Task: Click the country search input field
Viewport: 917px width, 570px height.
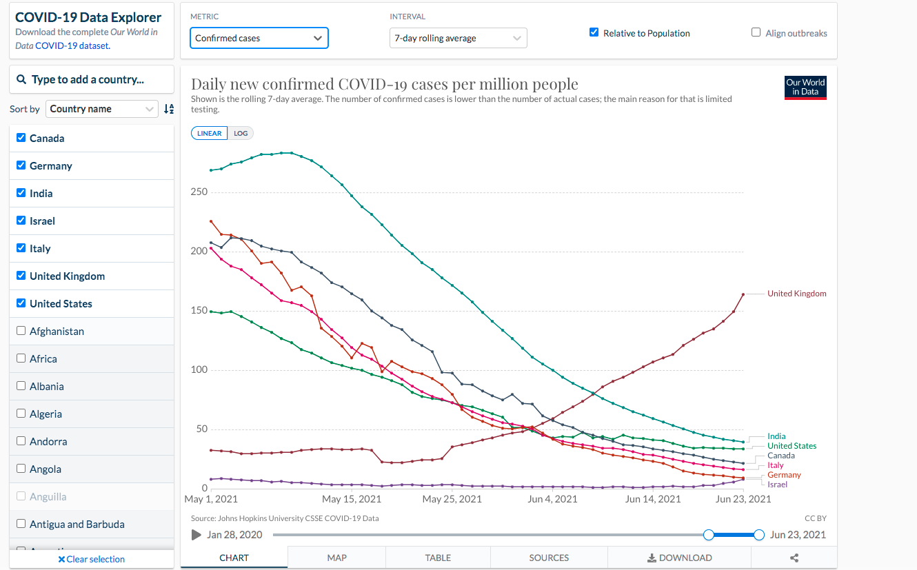Action: click(x=92, y=79)
